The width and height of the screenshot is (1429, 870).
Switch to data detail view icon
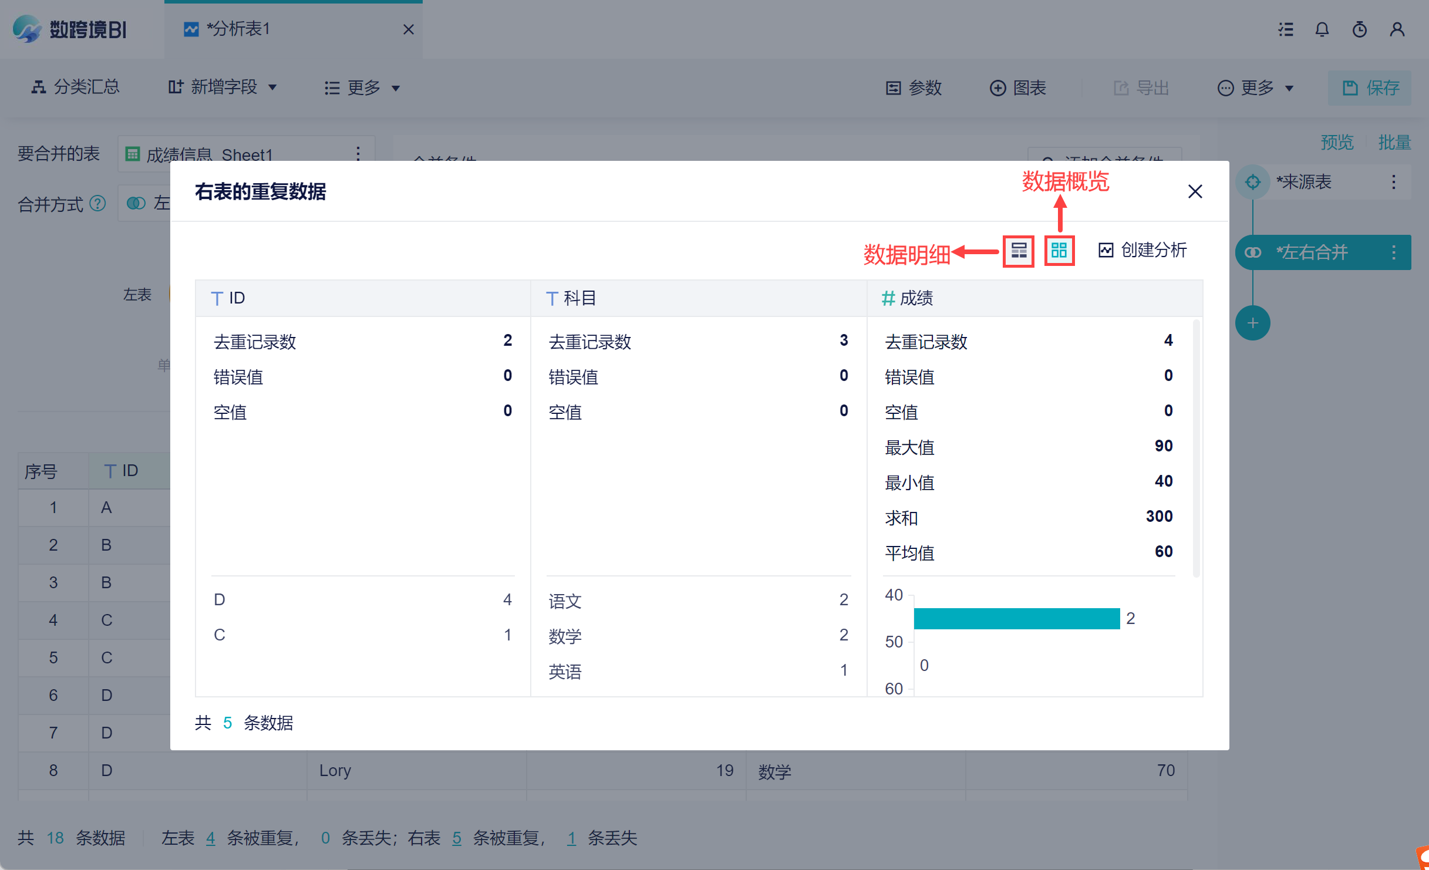click(1018, 251)
